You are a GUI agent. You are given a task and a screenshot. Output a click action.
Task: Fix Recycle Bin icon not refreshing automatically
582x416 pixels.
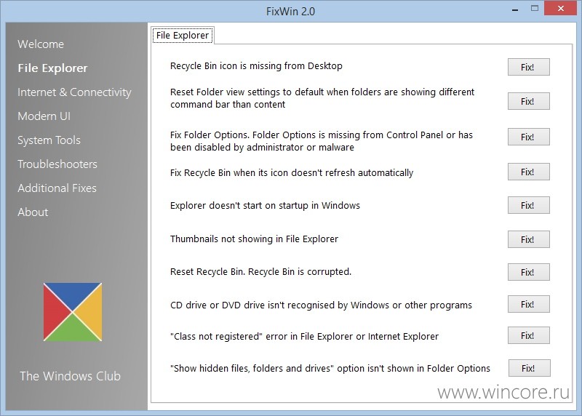[x=529, y=172]
